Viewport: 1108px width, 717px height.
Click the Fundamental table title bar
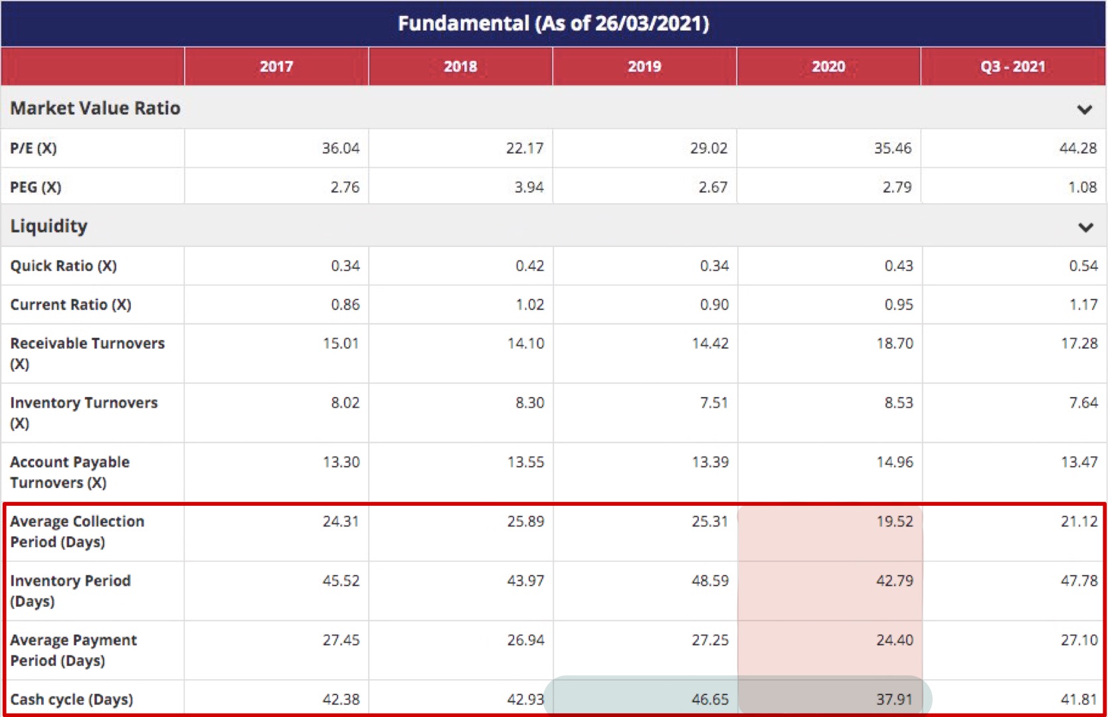[x=553, y=24]
